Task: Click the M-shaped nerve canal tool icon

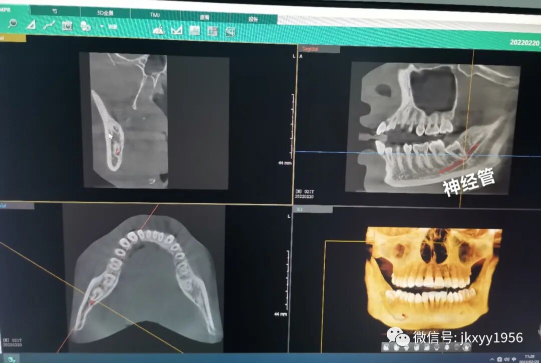Action: 177,30
